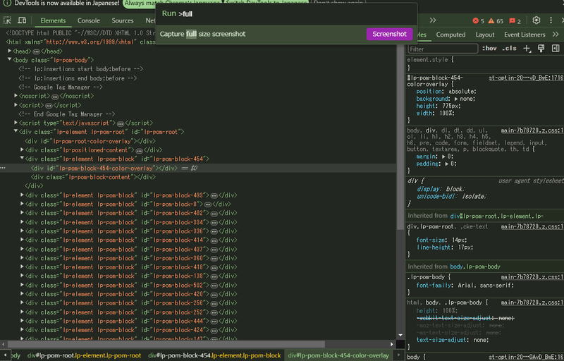
Task: Open main-7b78720.z.css link beside .lp-pom-body font-family rule
Action: [x=532, y=277]
